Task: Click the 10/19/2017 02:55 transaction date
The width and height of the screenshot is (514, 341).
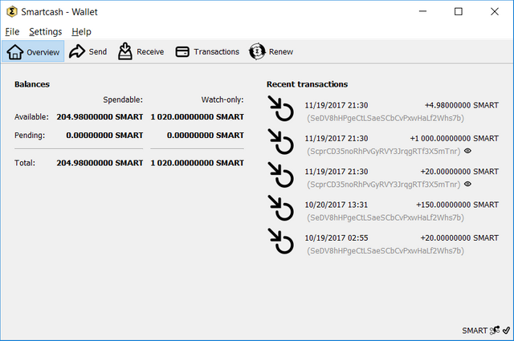Action: pyautogui.click(x=337, y=237)
